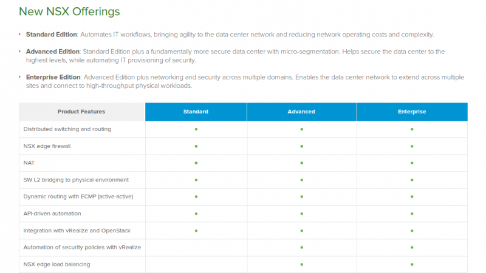
Task: Click Advanced dot for Dynamic routing with ECMP
Action: tap(301, 197)
